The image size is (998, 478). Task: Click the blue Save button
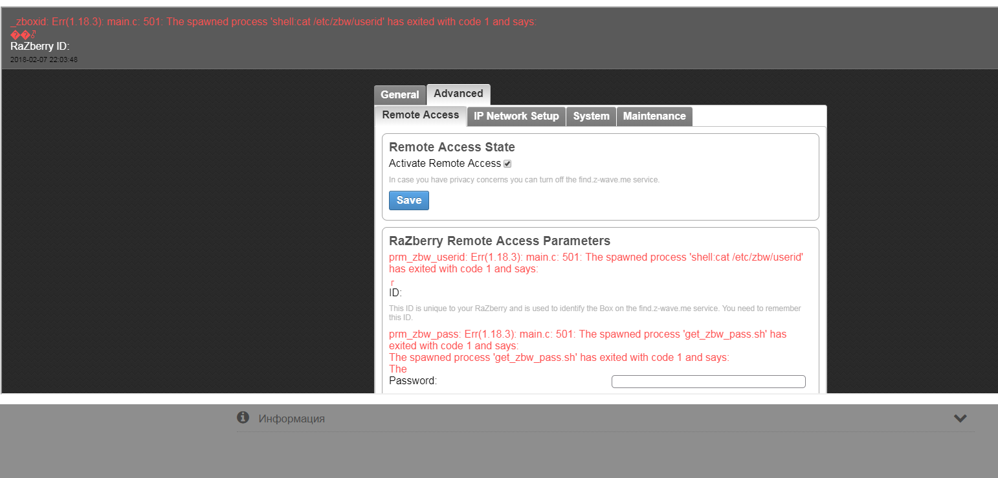pyautogui.click(x=409, y=201)
